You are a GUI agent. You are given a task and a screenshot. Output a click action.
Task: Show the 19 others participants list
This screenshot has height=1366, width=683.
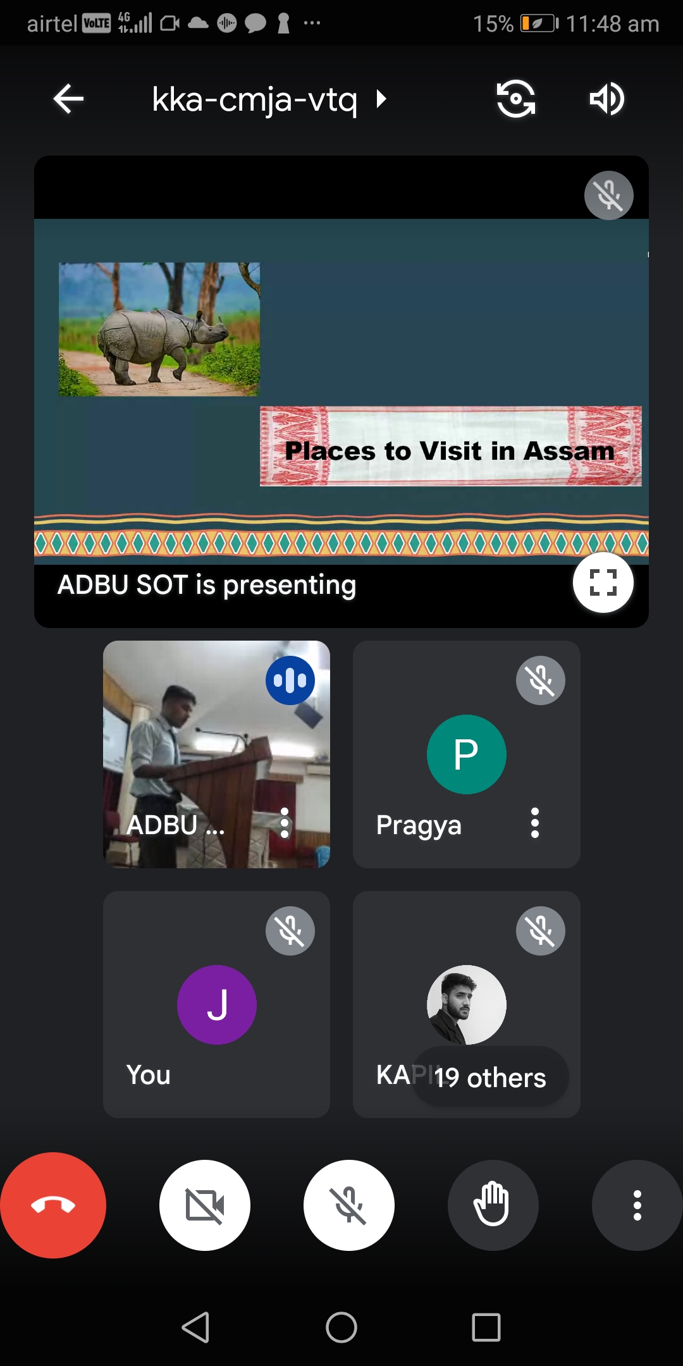(x=490, y=1077)
